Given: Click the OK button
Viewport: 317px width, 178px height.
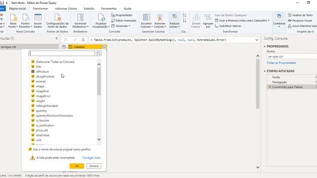Looking at the screenshot, I should 77,166.
